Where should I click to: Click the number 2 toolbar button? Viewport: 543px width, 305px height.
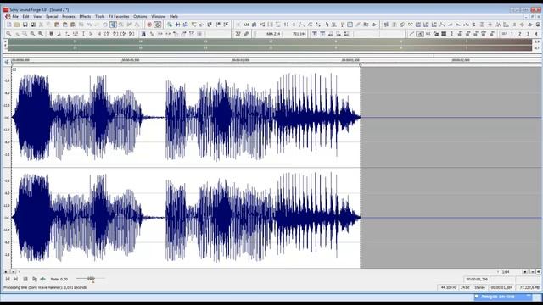coord(520,34)
